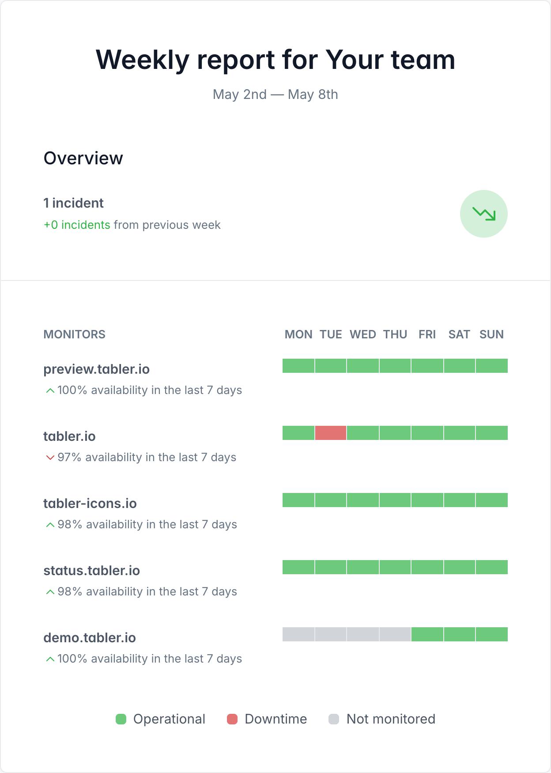Image resolution: width=551 pixels, height=773 pixels.
Task: Open the status.tabler.io monitor link
Action: [x=91, y=571]
